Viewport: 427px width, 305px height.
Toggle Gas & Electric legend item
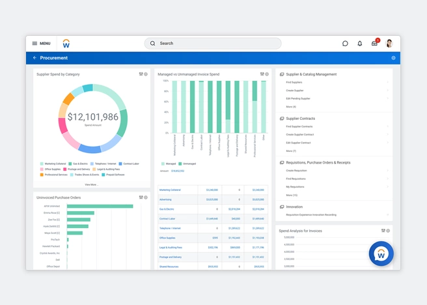tap(78, 164)
